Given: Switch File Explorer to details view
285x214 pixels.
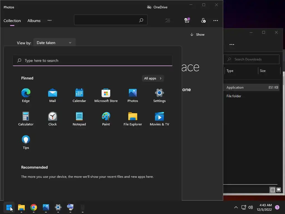Looking at the screenshot, I should point(272,190).
